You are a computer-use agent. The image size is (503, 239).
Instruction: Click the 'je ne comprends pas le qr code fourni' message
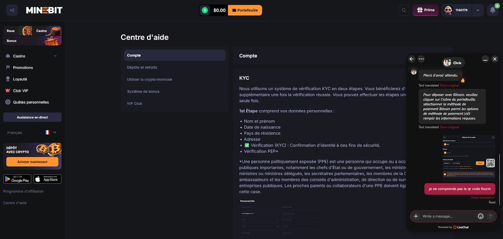coord(460,189)
